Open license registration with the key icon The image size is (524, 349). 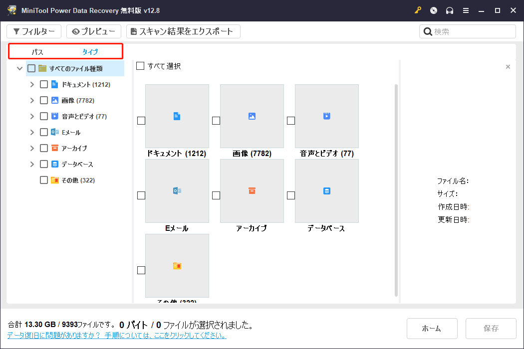(x=418, y=10)
